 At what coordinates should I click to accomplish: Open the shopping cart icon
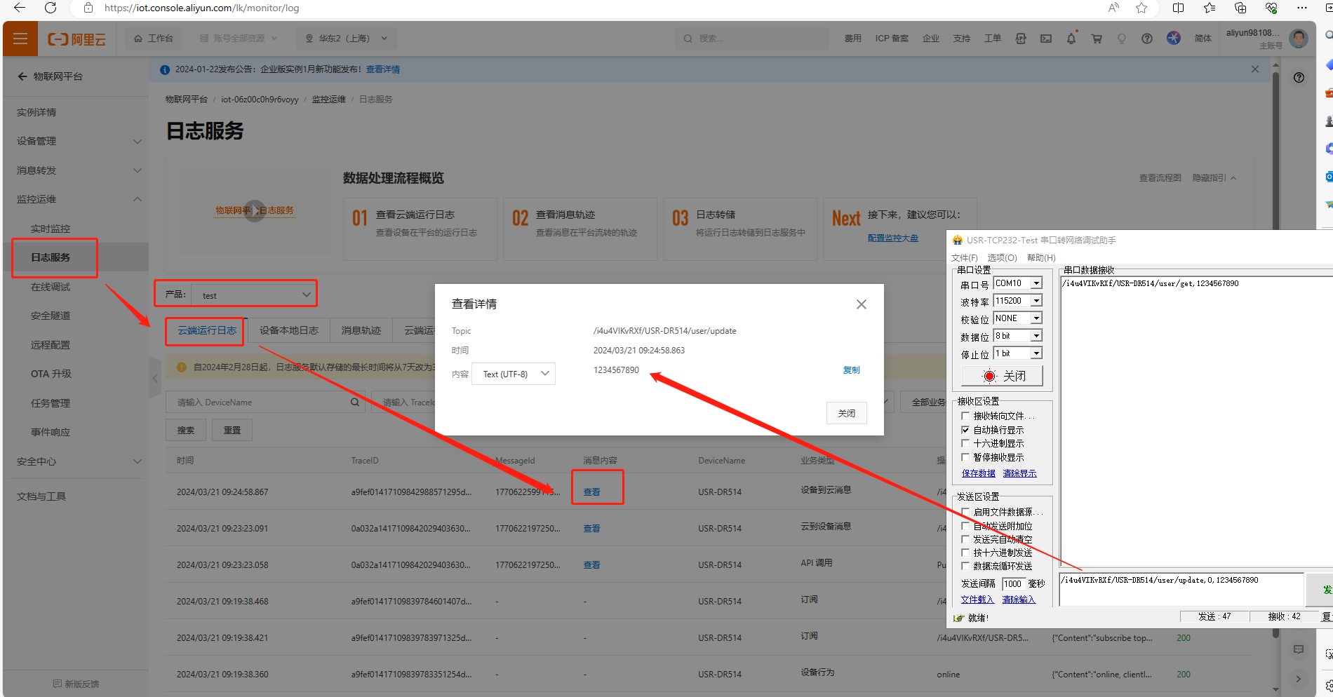(1096, 39)
